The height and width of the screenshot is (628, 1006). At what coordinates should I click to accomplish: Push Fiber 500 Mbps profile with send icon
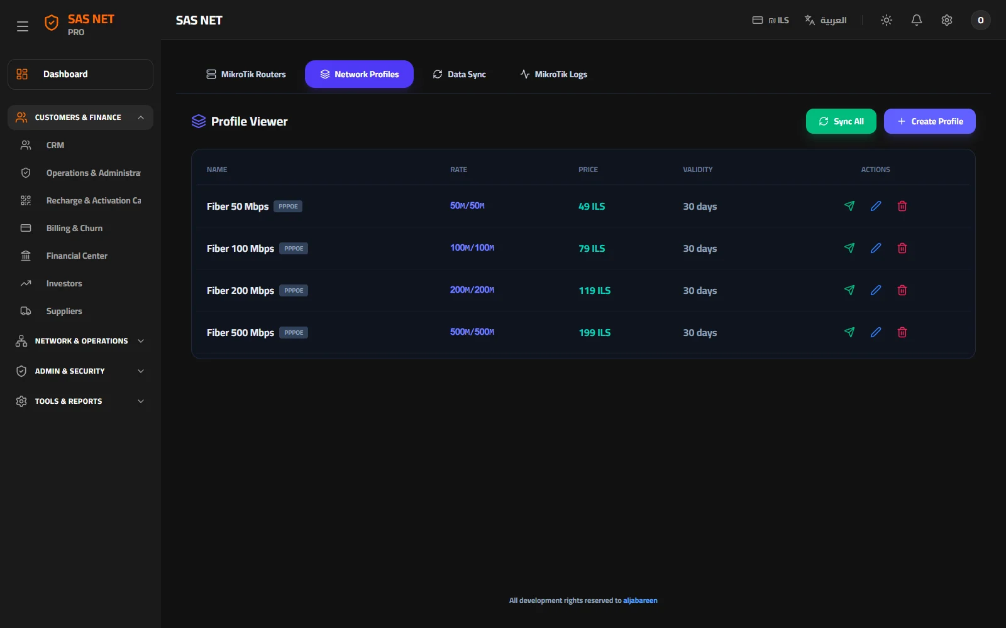click(x=849, y=332)
